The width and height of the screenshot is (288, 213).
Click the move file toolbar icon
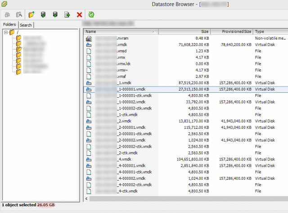click(67, 15)
